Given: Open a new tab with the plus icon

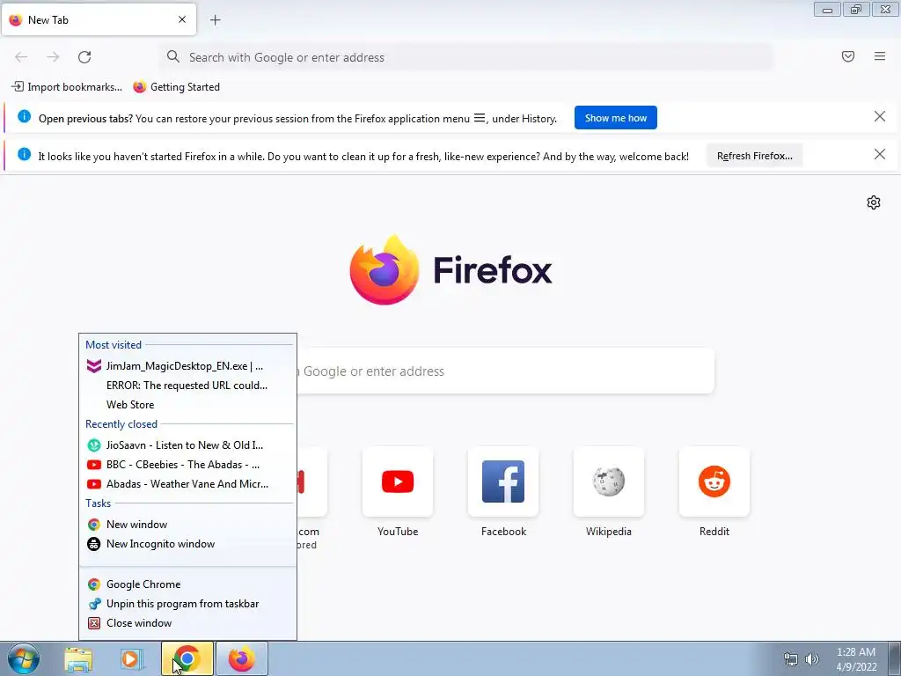Looking at the screenshot, I should [x=215, y=20].
